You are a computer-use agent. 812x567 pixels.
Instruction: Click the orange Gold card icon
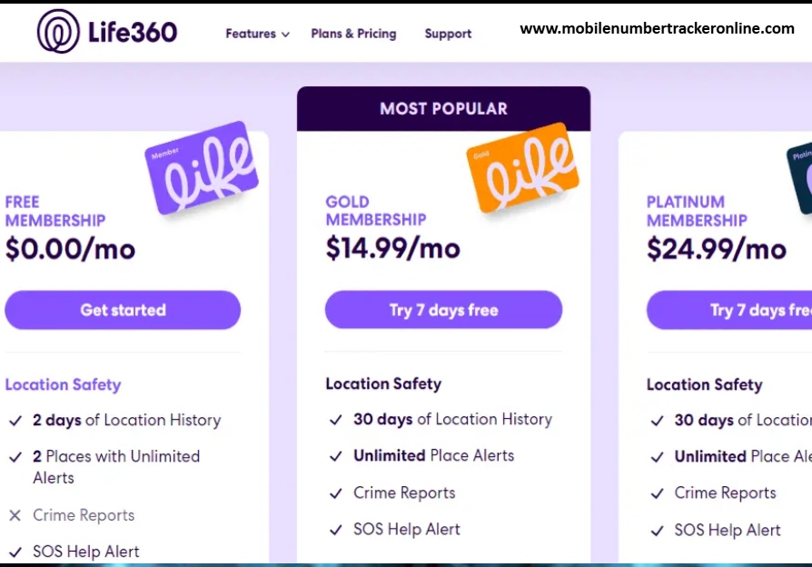click(x=522, y=168)
